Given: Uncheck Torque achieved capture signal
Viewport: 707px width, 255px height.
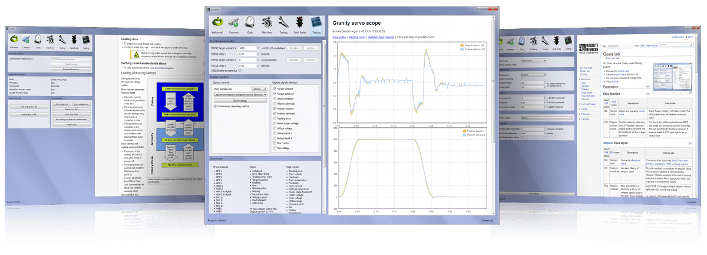Looking at the screenshot, I should coord(275,92).
